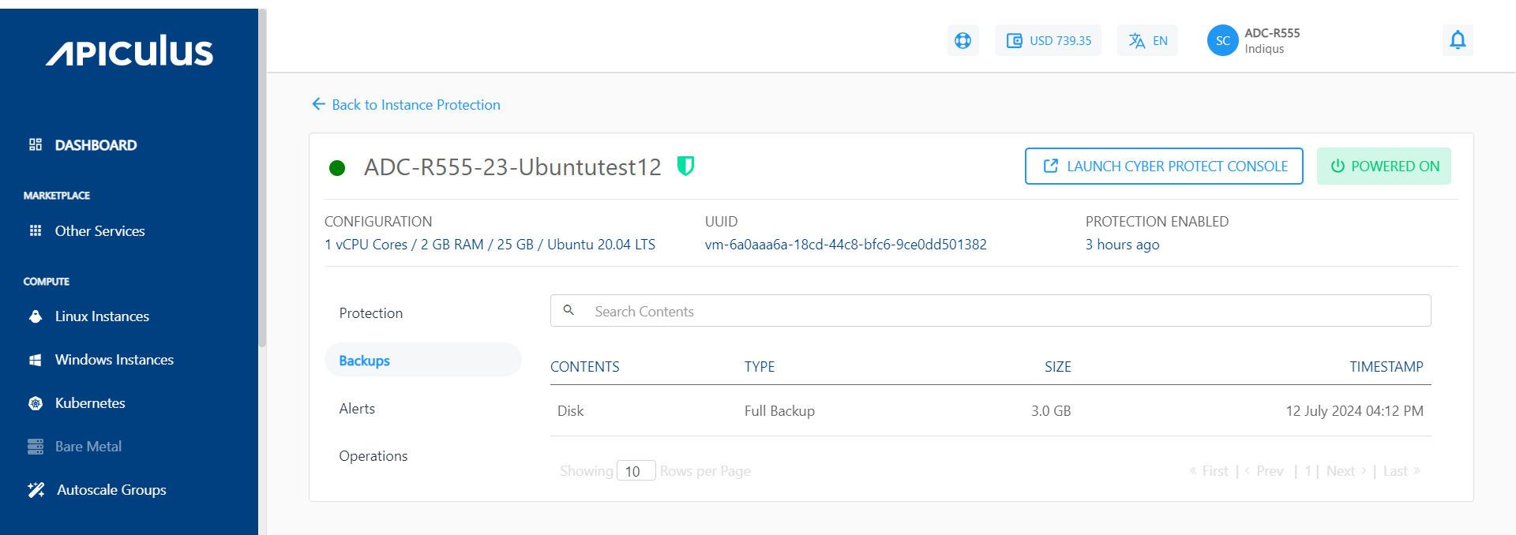Open the support lifebuoy icon
Image resolution: width=1516 pixels, height=535 pixels.
click(963, 40)
